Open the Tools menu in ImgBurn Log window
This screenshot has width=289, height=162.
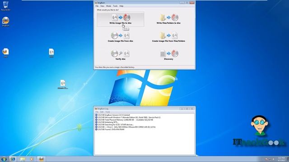pyautogui.click(x=107, y=112)
